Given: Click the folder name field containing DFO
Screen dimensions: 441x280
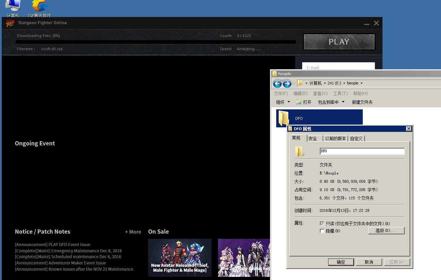Looking at the screenshot, I should [362, 151].
